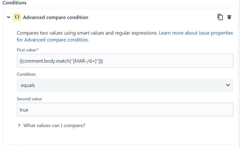Duplicate the Advanced compare condition
Image resolution: width=240 pixels, height=148 pixels.
point(220,17)
